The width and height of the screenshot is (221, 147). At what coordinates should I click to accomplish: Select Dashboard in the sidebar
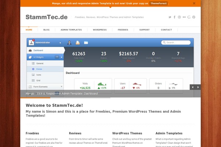[45, 50]
